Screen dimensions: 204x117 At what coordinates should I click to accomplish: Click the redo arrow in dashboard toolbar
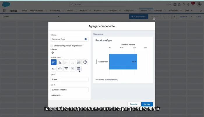[169, 17]
